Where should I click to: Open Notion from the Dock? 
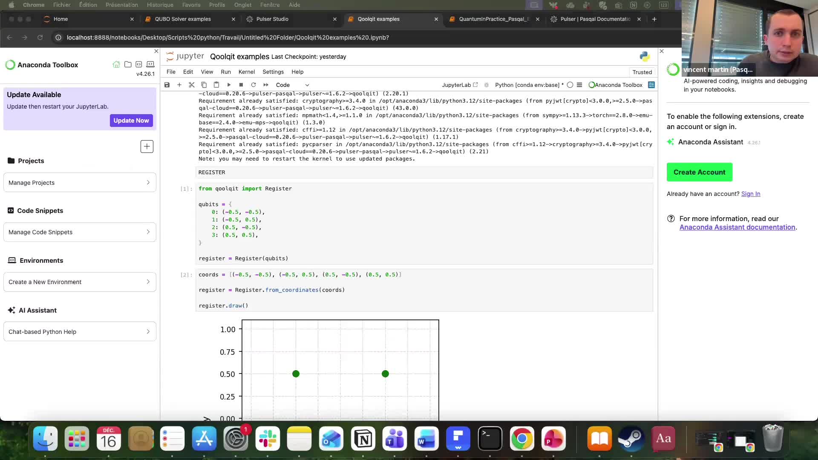363,439
